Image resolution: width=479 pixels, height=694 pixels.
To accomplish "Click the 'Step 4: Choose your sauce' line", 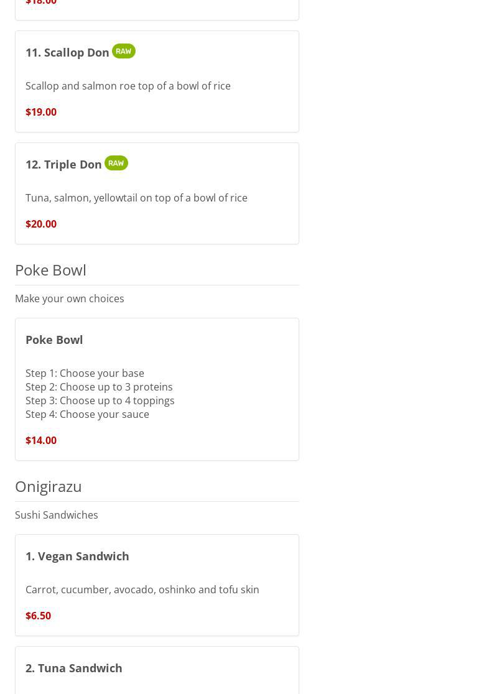I will pos(87,414).
